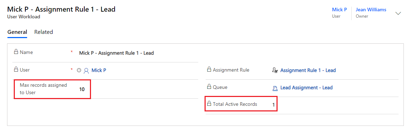Click the page title Mick P - Assignment Rule 1 - Lead

coord(61,9)
